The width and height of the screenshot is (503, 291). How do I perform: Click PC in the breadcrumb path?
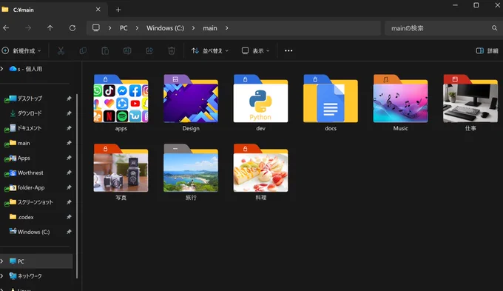[x=124, y=28]
